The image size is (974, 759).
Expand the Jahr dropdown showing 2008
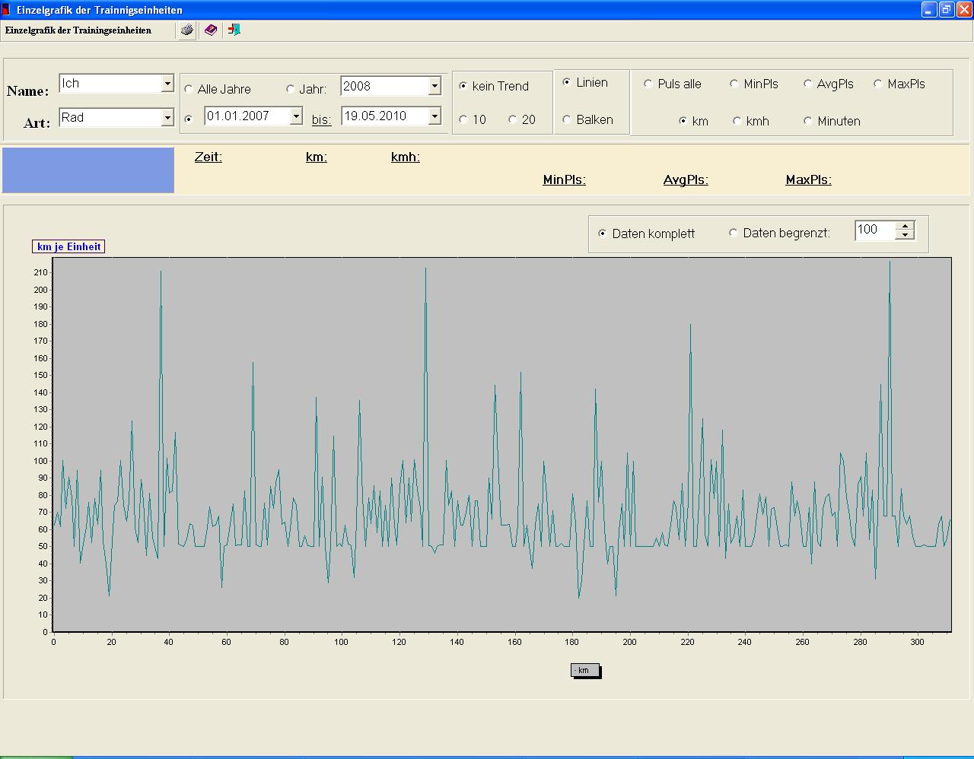pos(434,87)
